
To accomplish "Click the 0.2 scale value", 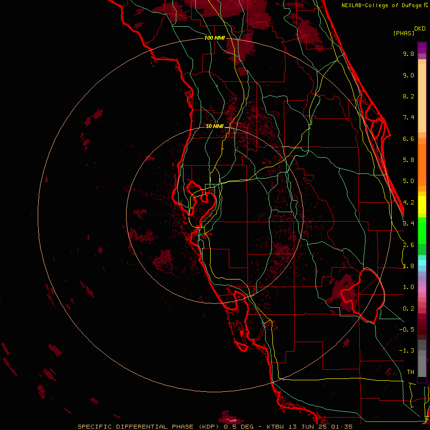I will [x=408, y=309].
